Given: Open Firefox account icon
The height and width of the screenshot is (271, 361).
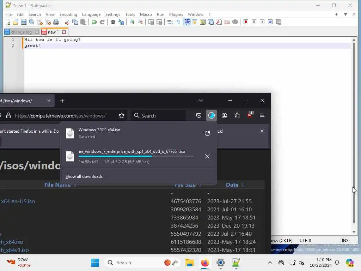Looking at the screenshot, I should coord(224,115).
